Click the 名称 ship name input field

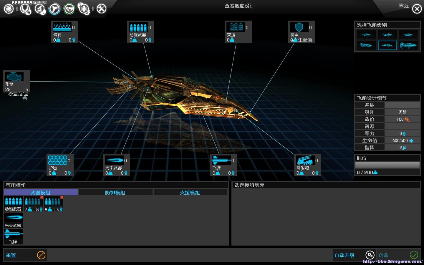pos(402,105)
